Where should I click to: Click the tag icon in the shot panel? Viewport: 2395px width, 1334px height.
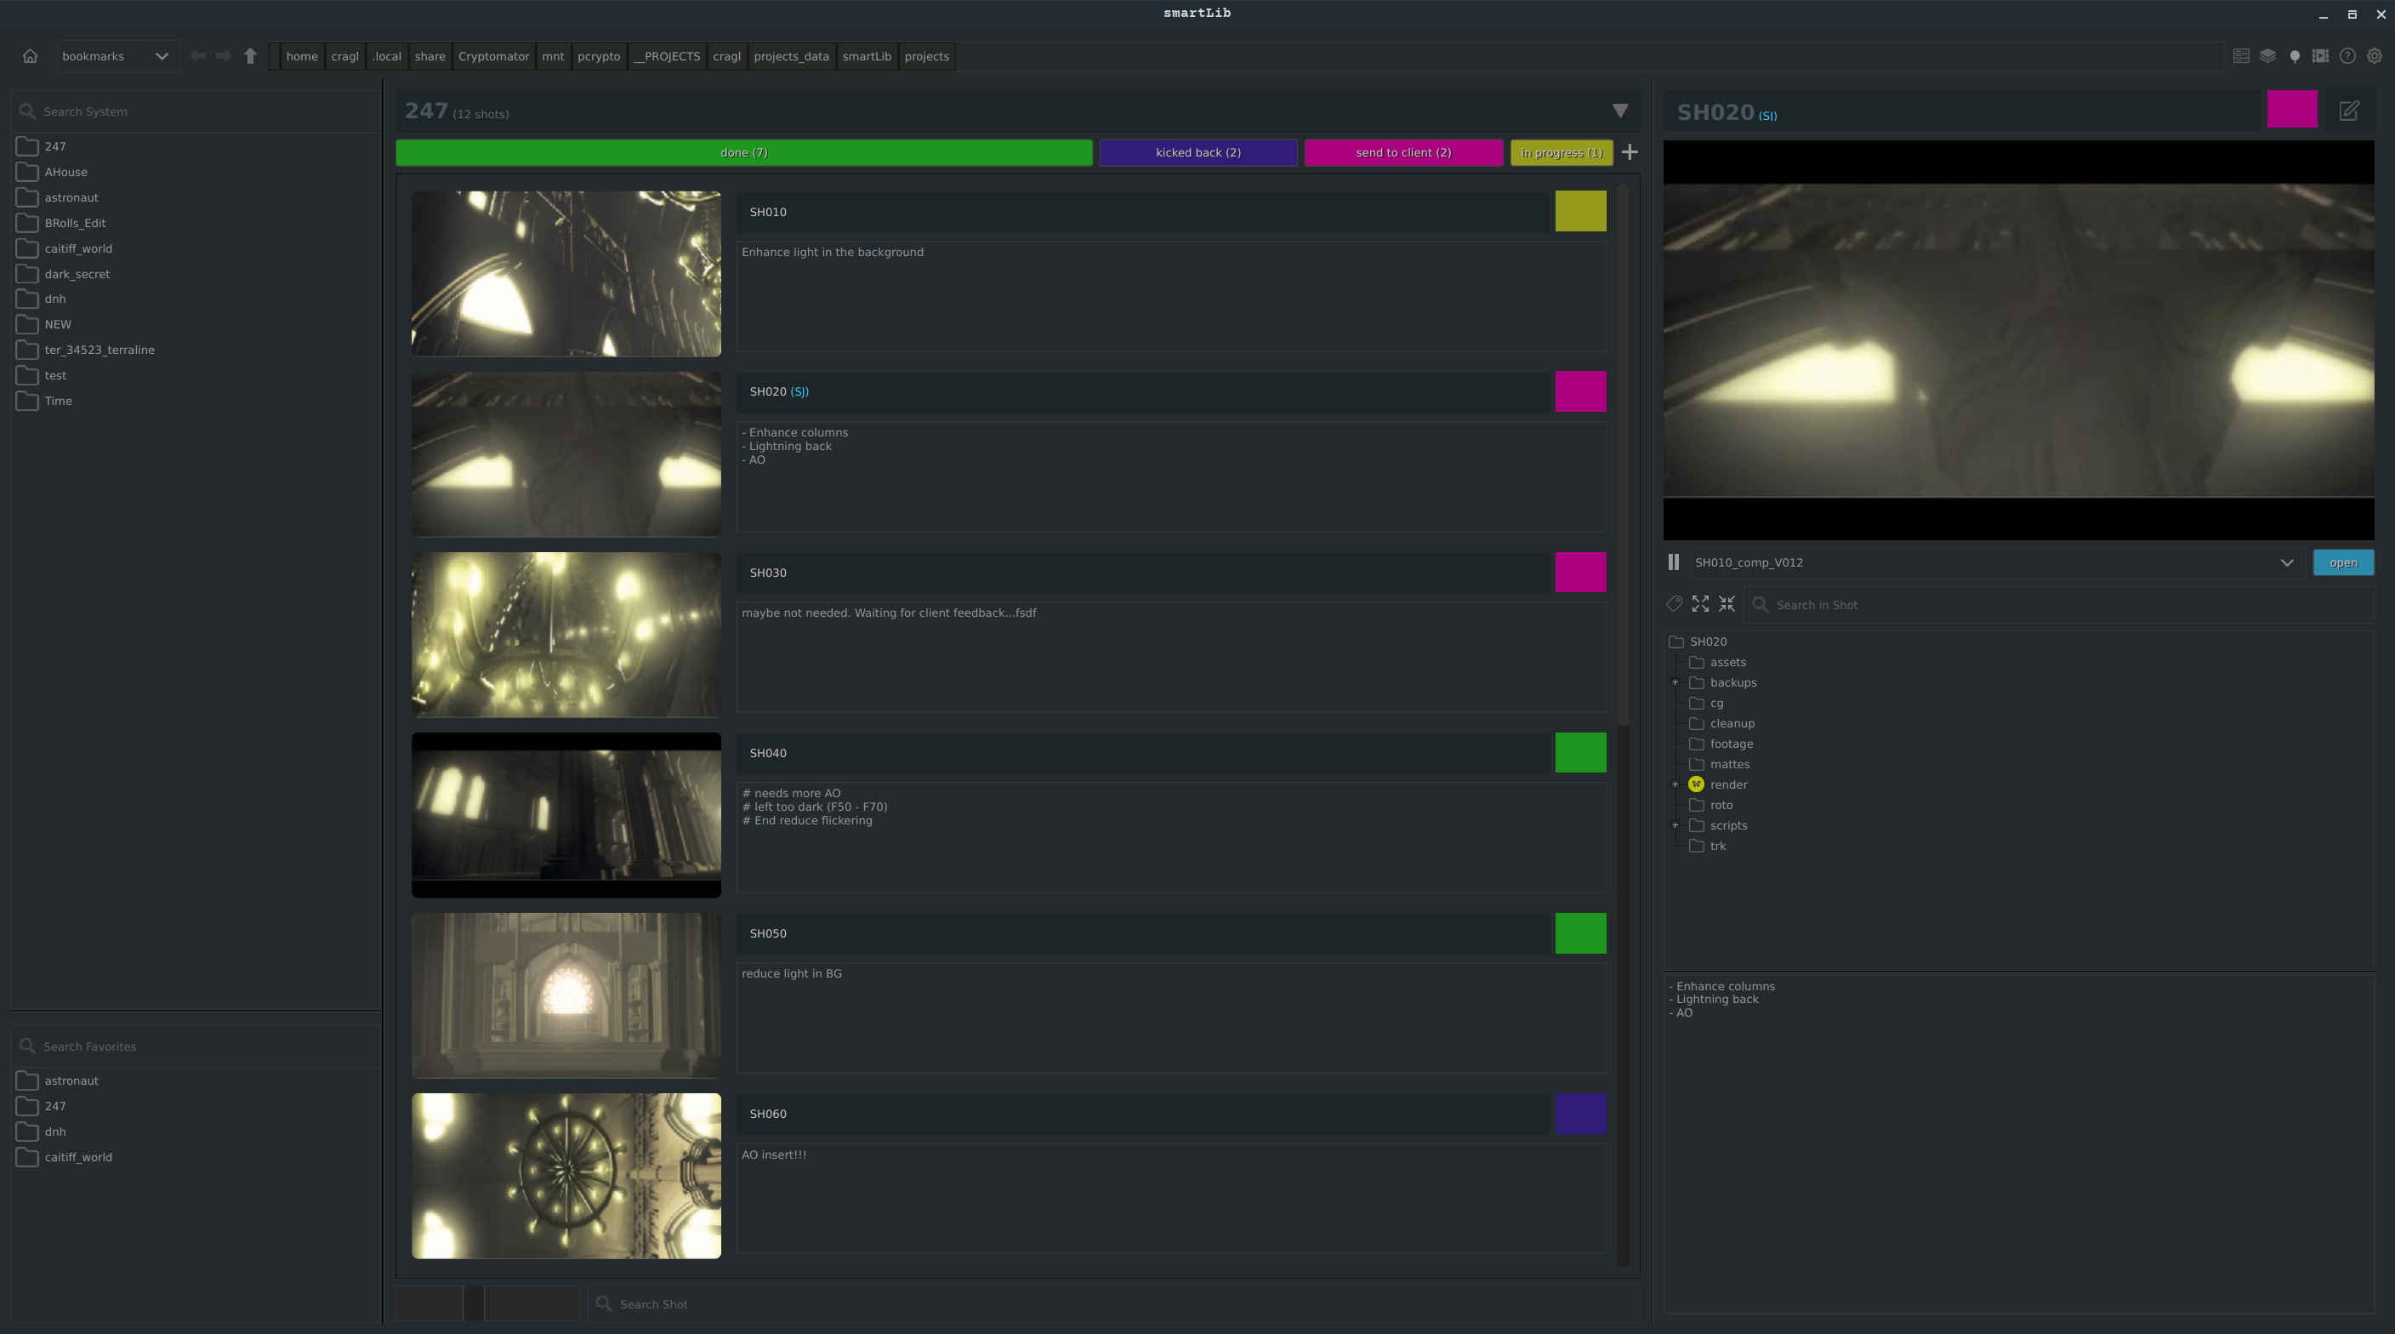click(x=1675, y=604)
